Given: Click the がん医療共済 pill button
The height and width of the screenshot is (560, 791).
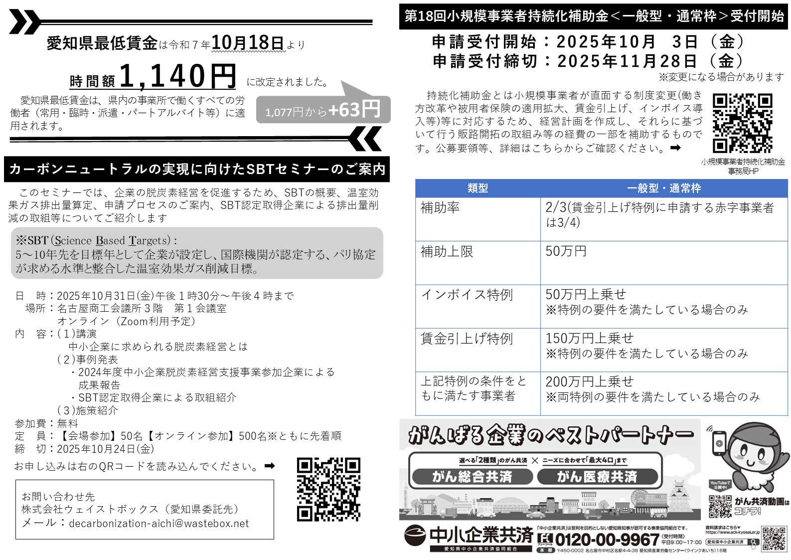Looking at the screenshot, I should pos(597,477).
